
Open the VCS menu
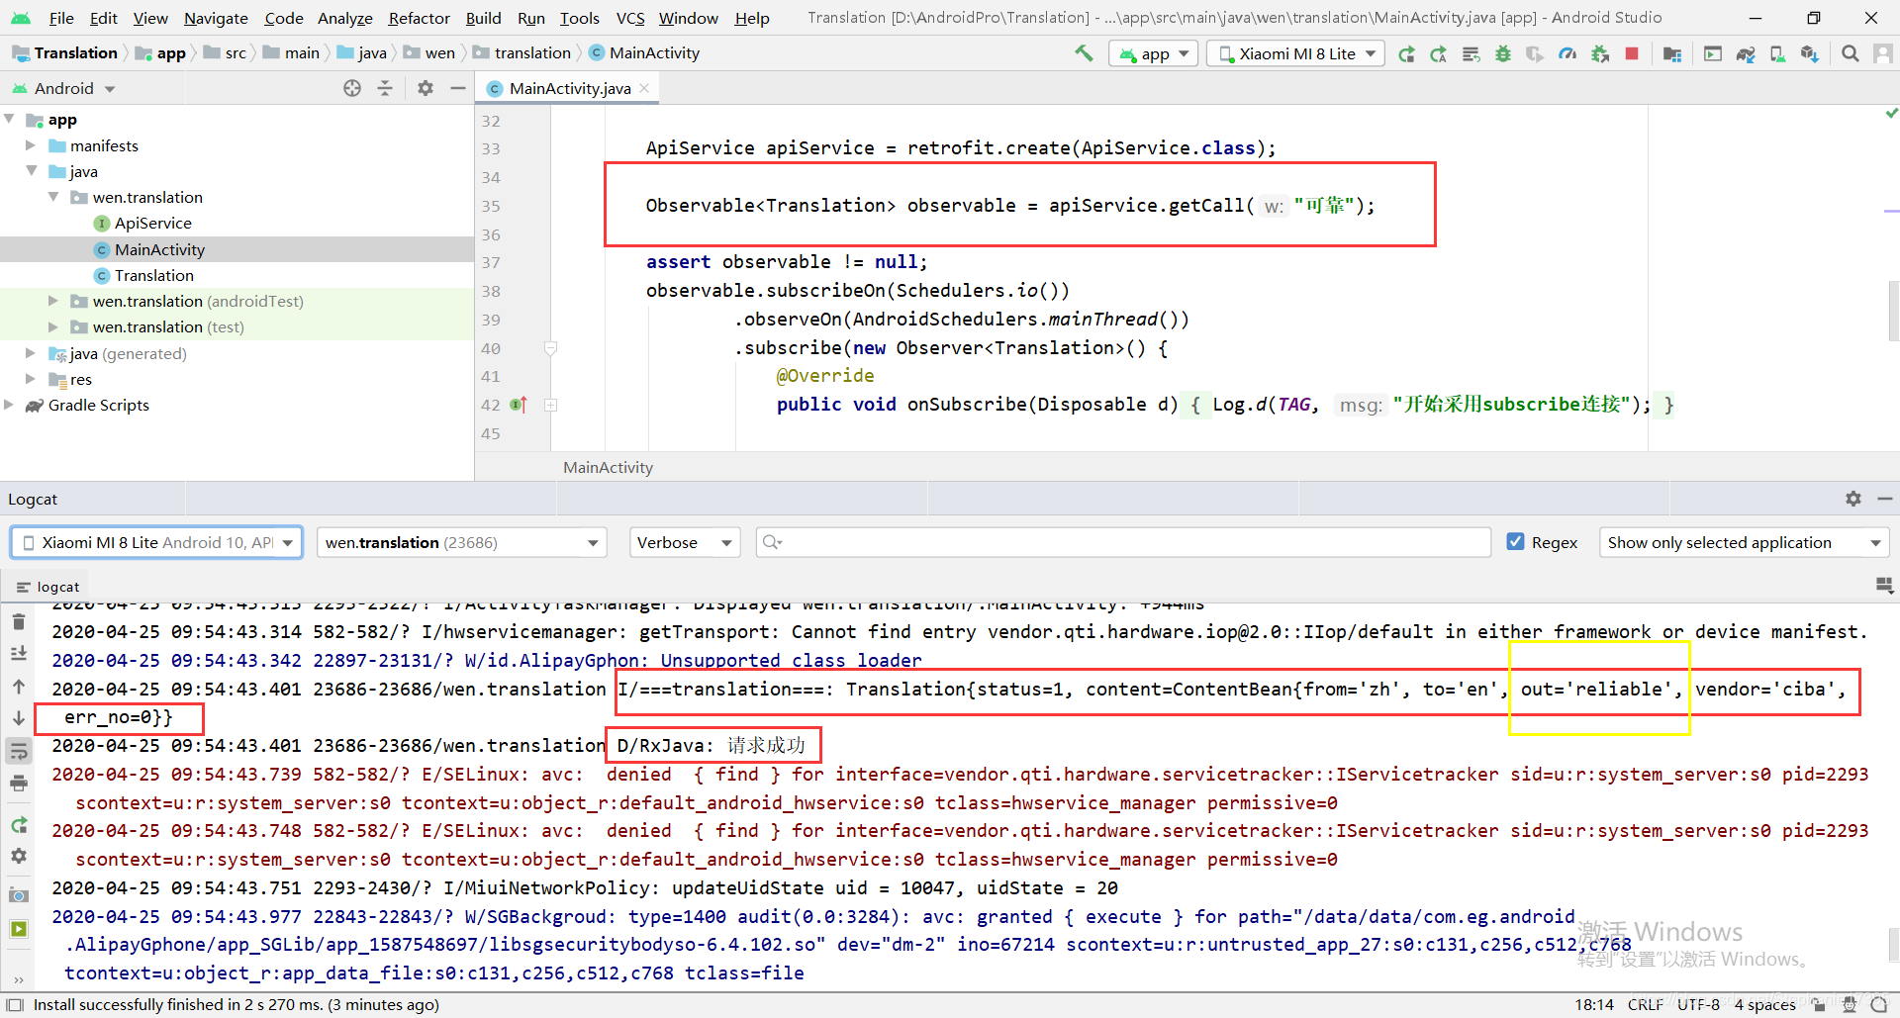630,18
